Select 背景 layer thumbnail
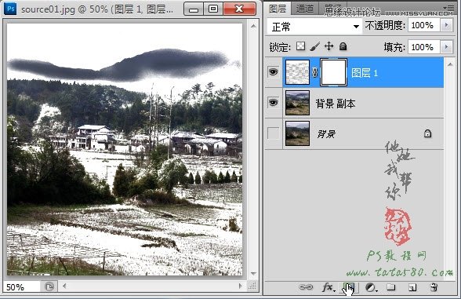 pyautogui.click(x=298, y=133)
